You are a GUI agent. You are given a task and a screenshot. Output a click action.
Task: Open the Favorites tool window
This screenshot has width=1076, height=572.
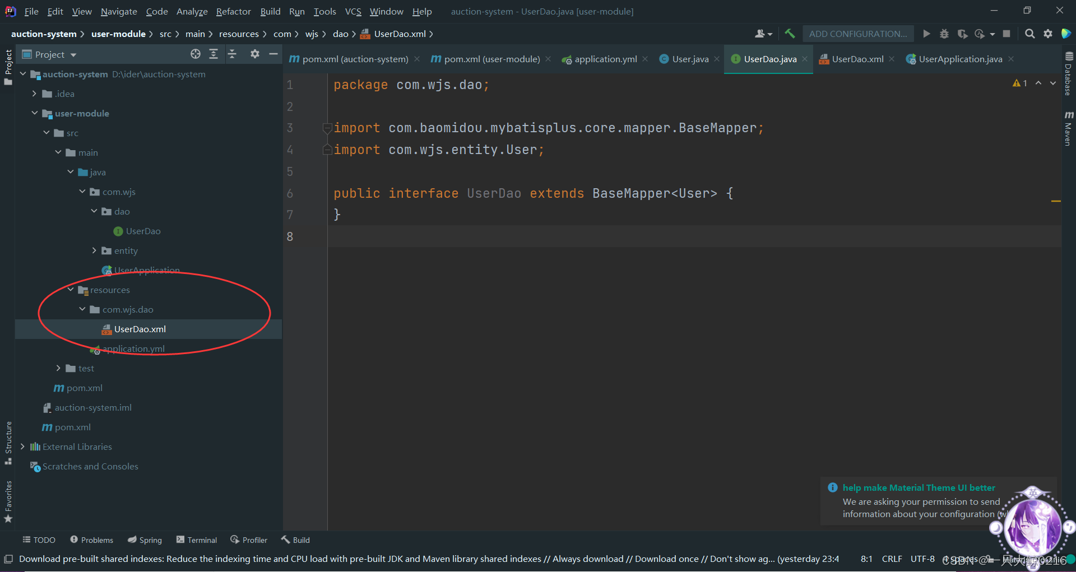click(8, 502)
